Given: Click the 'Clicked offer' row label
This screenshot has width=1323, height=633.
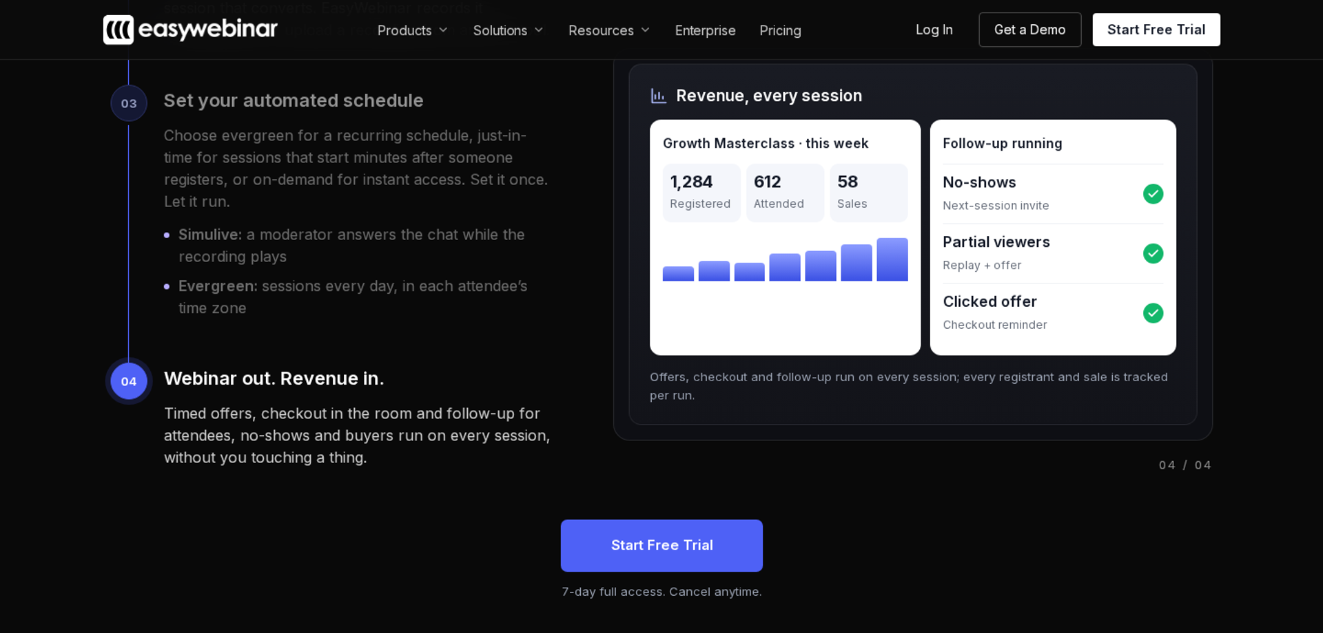Looking at the screenshot, I should [x=989, y=301].
